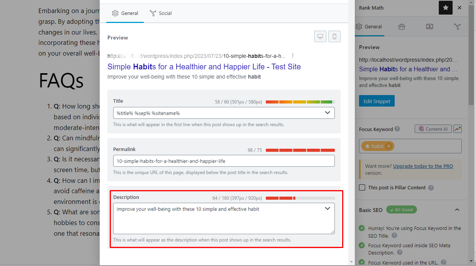This screenshot has width=476, height=266.
Task: Click the Title length progress bar
Action: (300, 102)
